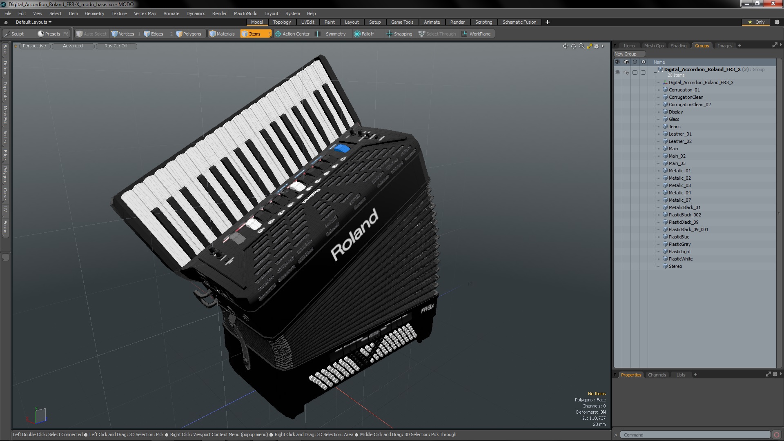784x441 pixels.
Task: Open the Default Layouts dropdown
Action: (33, 22)
